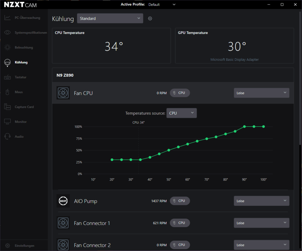Image resolution: width=302 pixels, height=251 pixels.
Task: Toggle the CPU source pill for Fan CPU
Action: pos(180,93)
